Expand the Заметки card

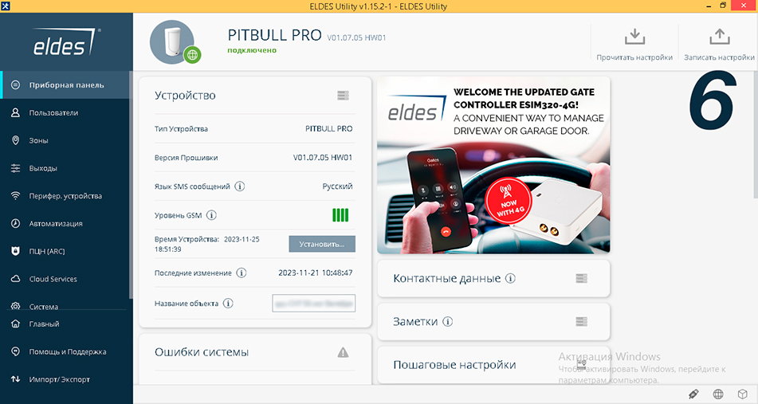click(x=582, y=321)
